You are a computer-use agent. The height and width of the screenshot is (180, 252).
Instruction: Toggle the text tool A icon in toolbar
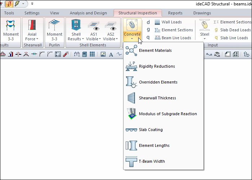tap(111, 54)
